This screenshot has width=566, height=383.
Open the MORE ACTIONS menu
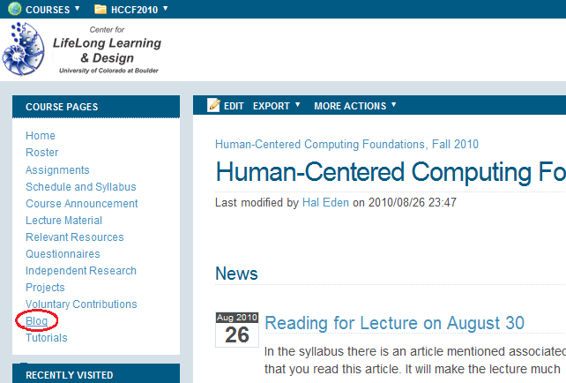354,106
